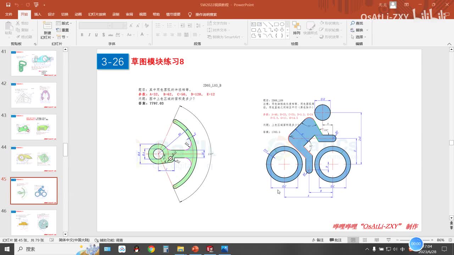Viewport: 454px width, 255px height.
Task: Open change case Aa dropdown
Action: coord(130,35)
